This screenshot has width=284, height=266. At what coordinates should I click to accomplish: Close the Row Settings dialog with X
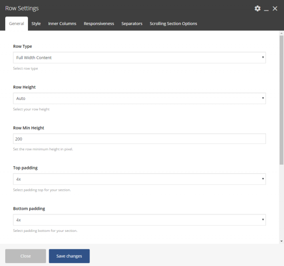tap(275, 9)
